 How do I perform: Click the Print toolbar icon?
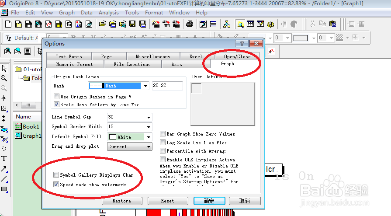click(190, 24)
